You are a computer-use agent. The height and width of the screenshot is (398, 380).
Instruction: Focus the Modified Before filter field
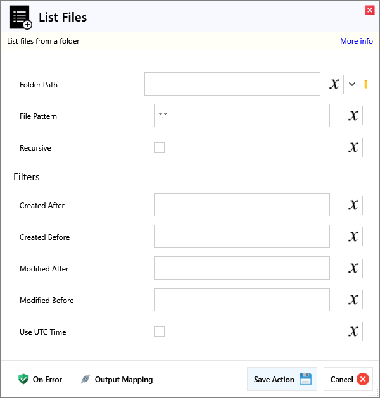point(241,300)
